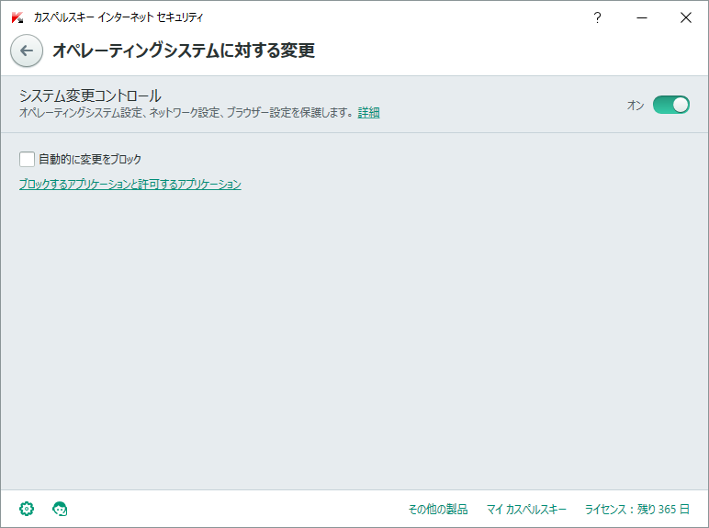Open the support face icon
Image resolution: width=709 pixels, height=528 pixels.
click(60, 509)
